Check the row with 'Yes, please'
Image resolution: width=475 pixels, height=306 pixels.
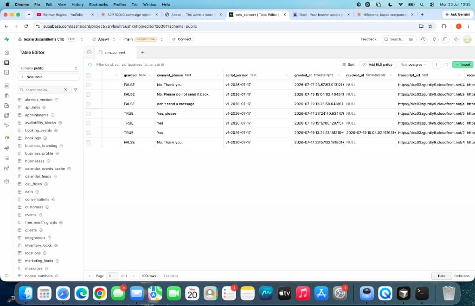[88, 114]
